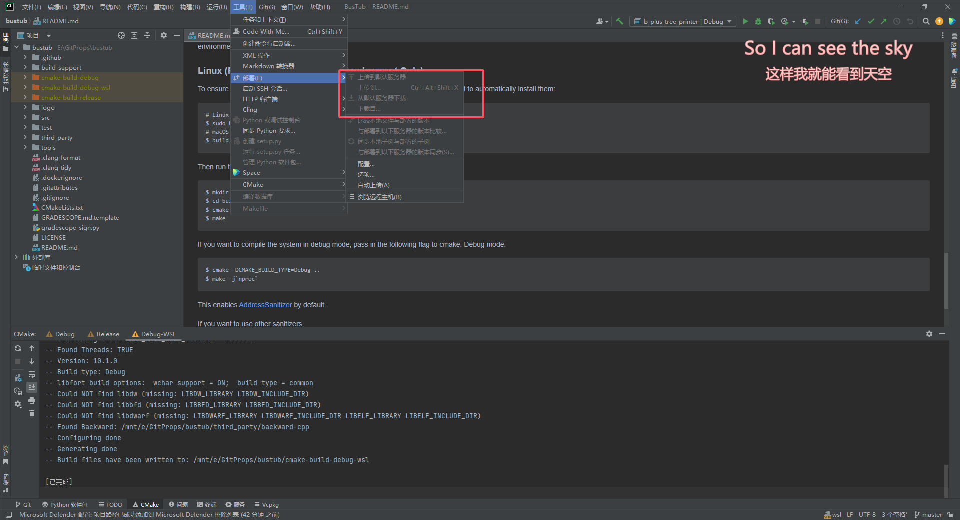Hide the project panel
Image resolution: width=960 pixels, height=520 pixels.
click(x=176, y=35)
